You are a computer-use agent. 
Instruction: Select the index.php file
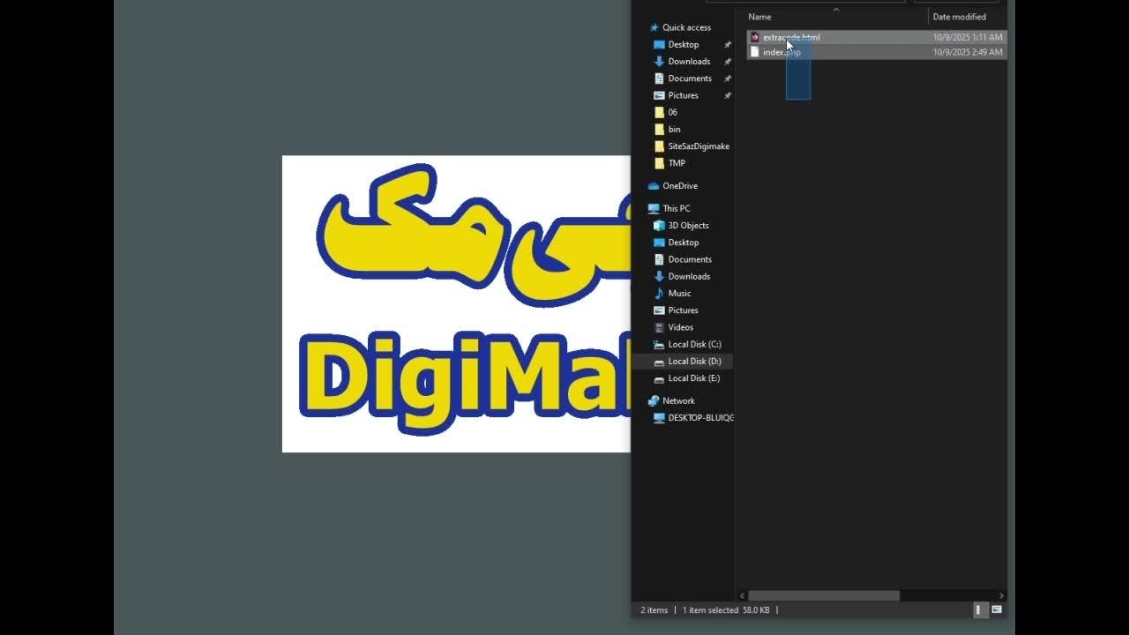pyautogui.click(x=781, y=52)
